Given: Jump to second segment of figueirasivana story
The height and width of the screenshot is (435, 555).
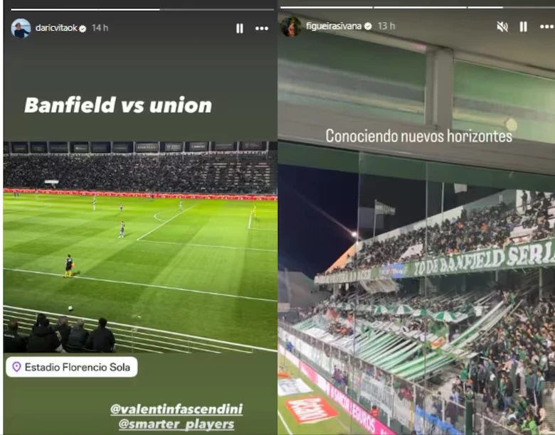Looking at the screenshot, I should point(420,7).
